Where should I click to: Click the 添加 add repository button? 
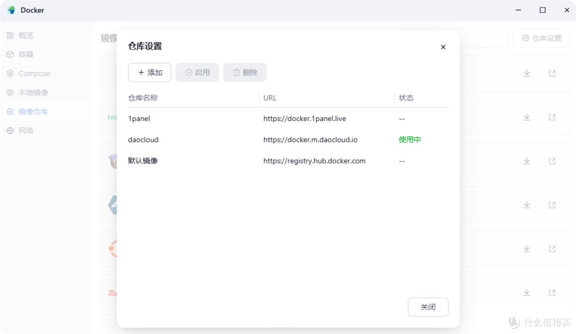pos(149,72)
